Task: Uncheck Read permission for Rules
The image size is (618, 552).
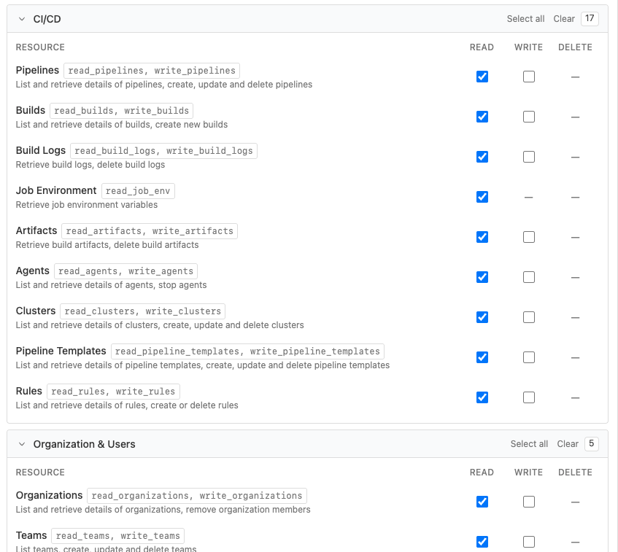Action: click(482, 397)
